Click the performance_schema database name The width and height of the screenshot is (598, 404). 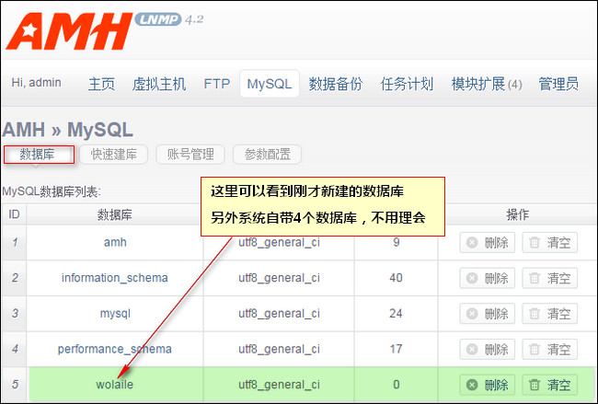(115, 349)
